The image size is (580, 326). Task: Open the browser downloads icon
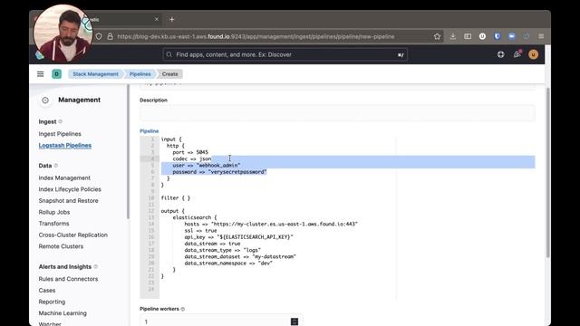(x=453, y=36)
